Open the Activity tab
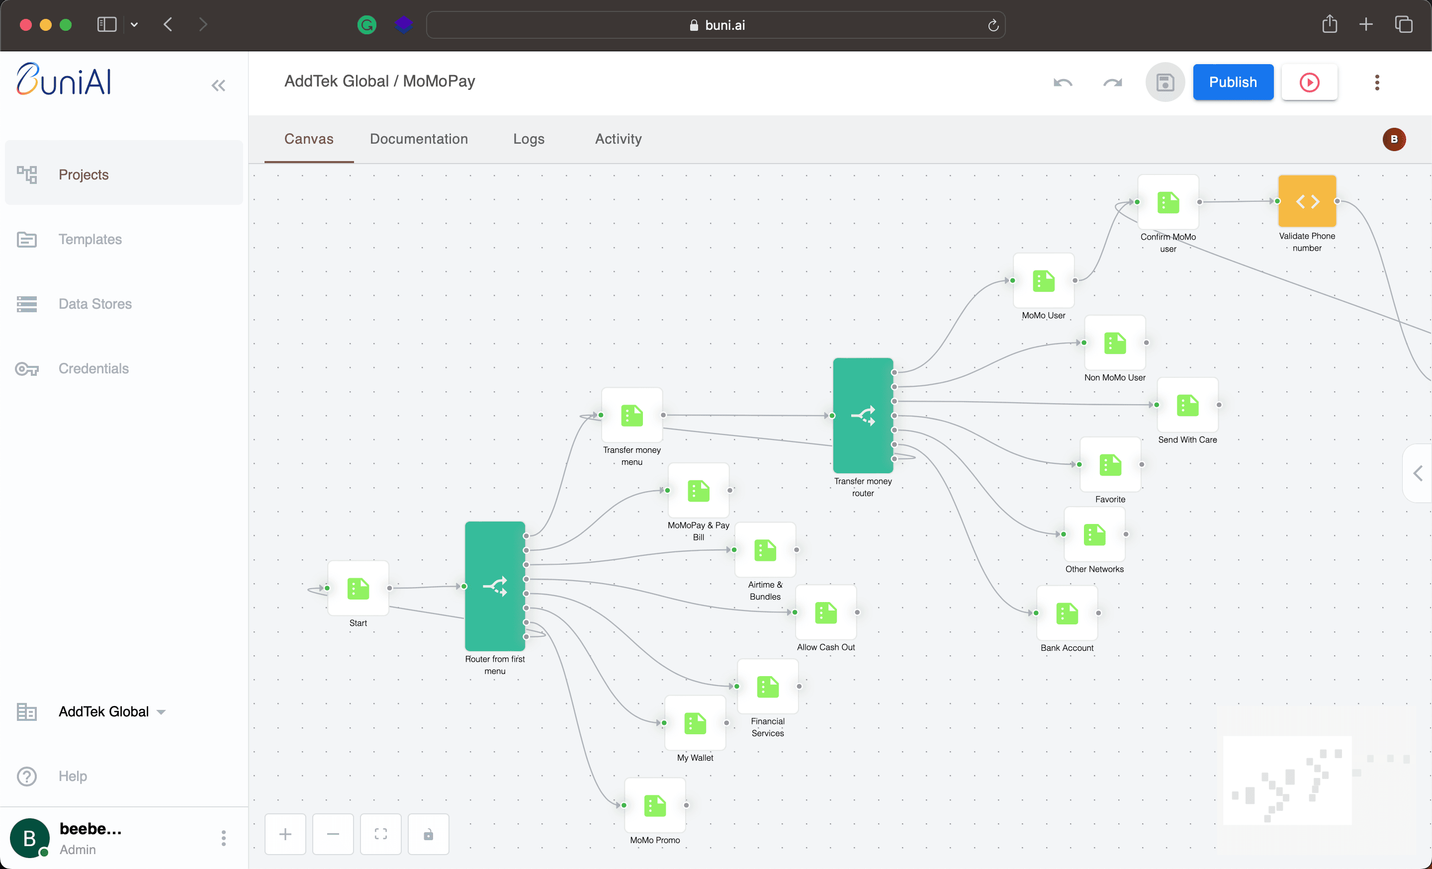 click(x=618, y=139)
